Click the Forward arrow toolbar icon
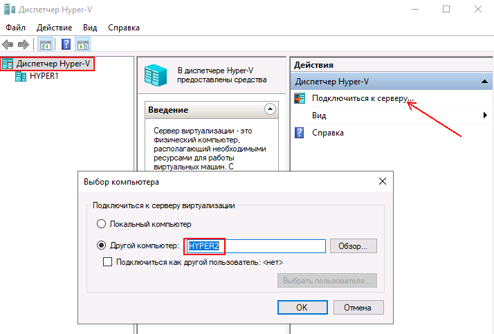The height and width of the screenshot is (334, 494). point(24,45)
